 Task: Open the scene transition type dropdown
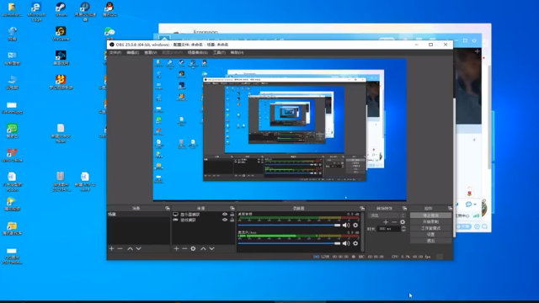click(387, 215)
